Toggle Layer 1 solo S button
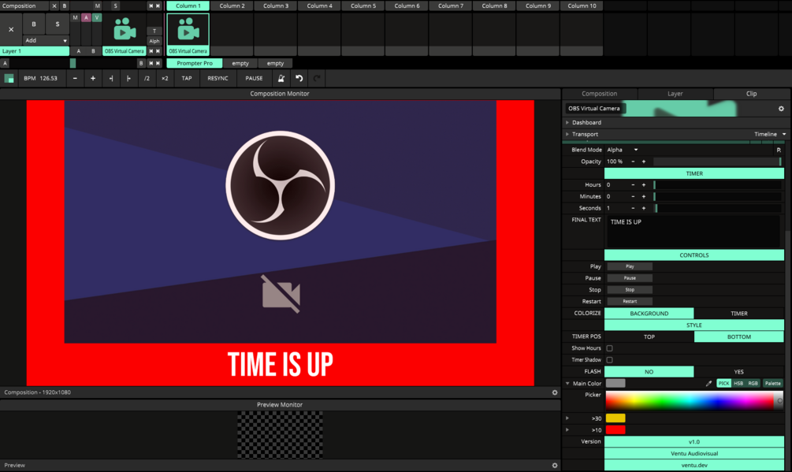Screen dimensions: 792x472 [57, 24]
